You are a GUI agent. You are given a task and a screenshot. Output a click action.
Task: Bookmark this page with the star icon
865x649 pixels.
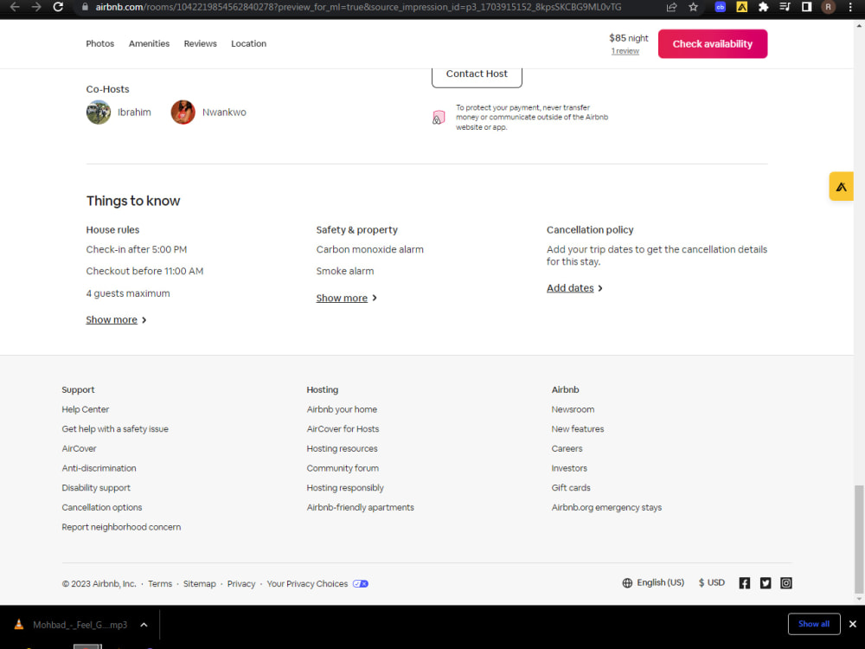[x=694, y=7]
